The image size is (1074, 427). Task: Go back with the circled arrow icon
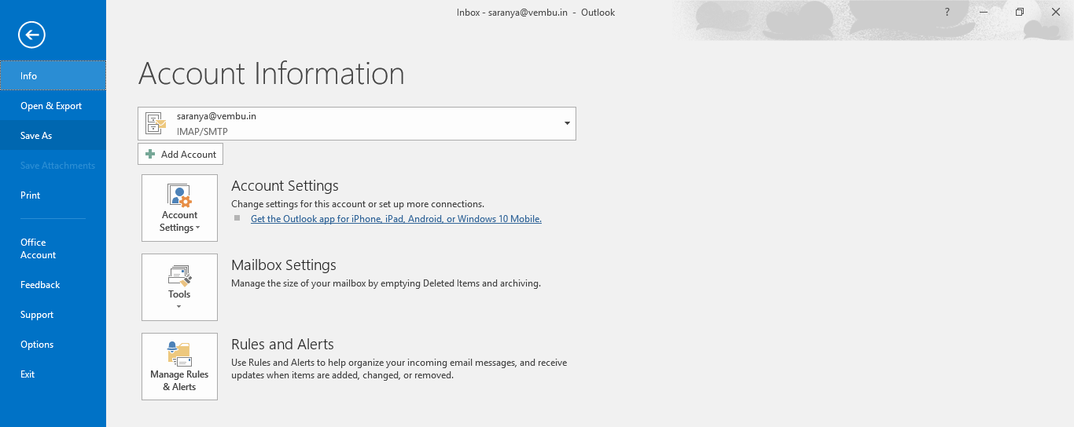pyautogui.click(x=32, y=35)
